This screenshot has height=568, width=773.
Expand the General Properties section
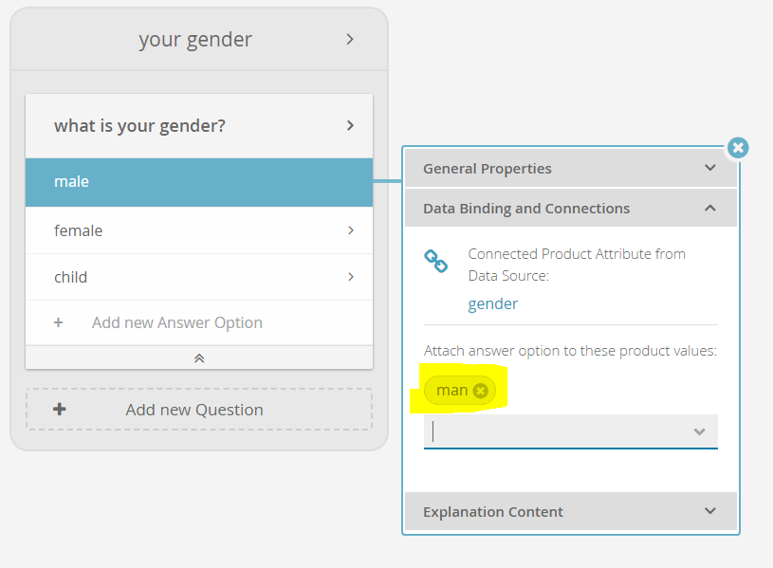(x=570, y=169)
